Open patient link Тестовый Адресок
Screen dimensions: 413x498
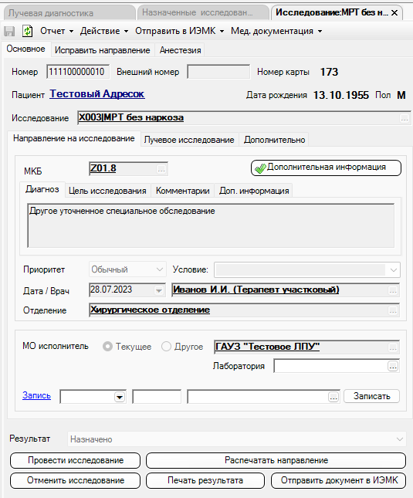pyautogui.click(x=97, y=94)
